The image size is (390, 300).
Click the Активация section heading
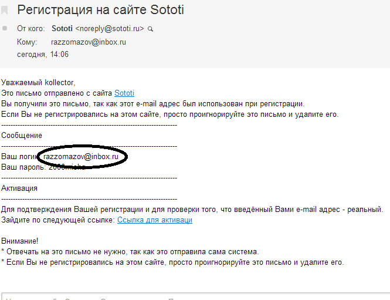point(19,188)
